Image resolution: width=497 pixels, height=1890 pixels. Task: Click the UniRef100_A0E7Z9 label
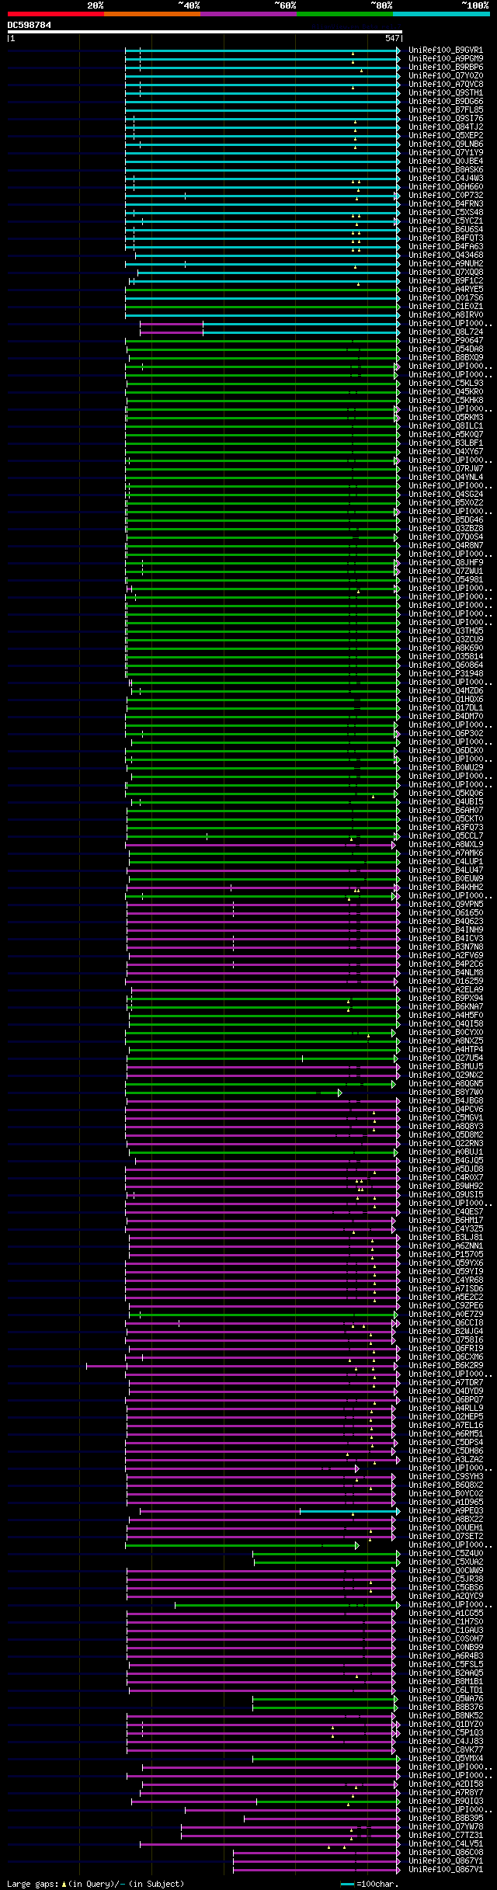pos(446,1315)
